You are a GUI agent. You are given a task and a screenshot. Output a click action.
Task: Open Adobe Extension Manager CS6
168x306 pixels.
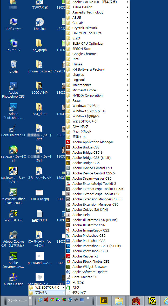[98, 204]
